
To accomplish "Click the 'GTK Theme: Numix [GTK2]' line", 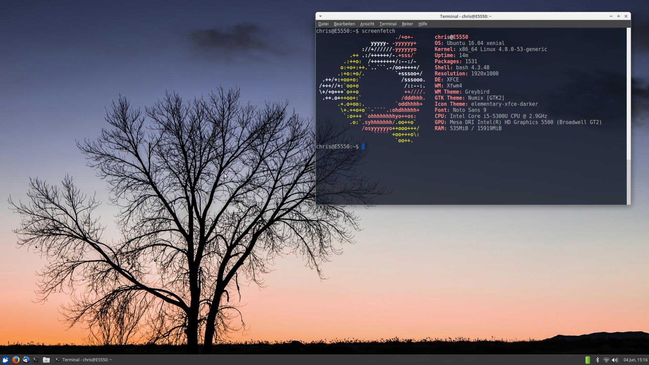I will tap(469, 98).
